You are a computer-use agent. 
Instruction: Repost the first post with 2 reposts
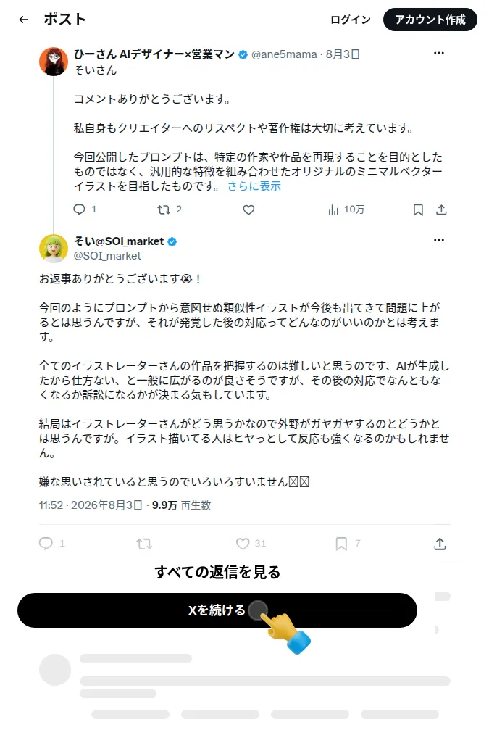(x=164, y=210)
